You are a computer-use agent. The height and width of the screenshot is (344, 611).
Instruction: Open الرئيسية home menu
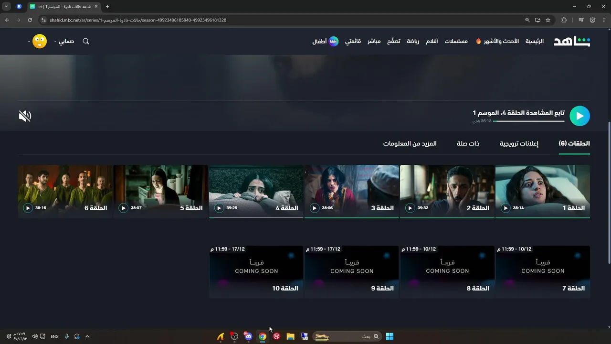535,41
